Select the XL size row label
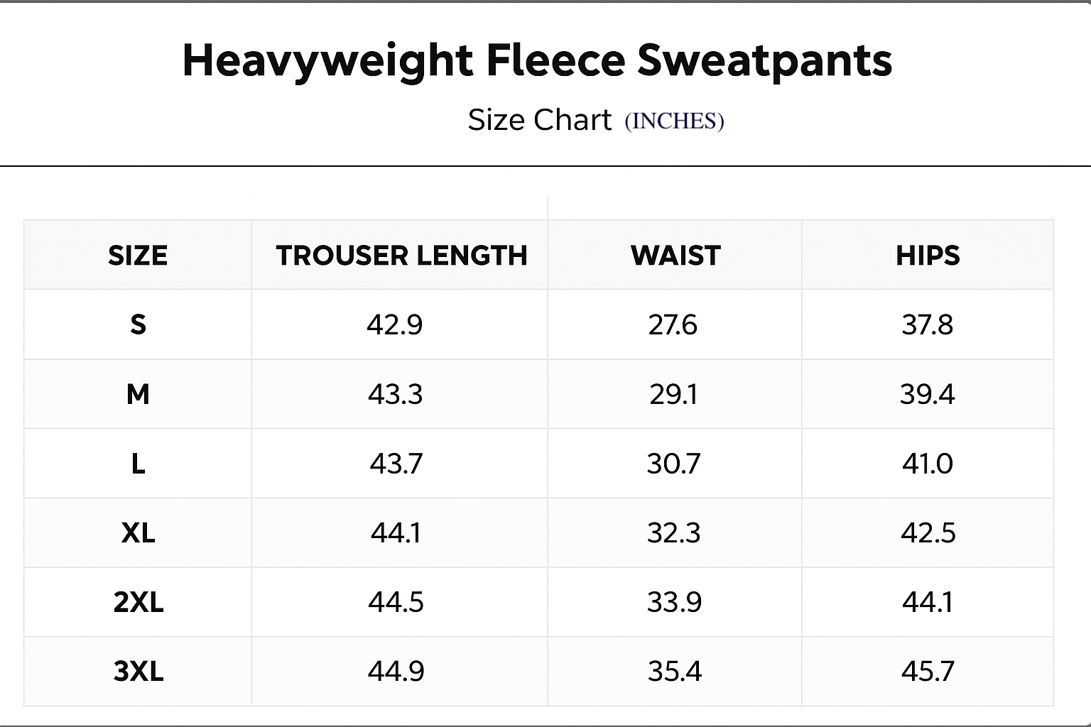This screenshot has height=727, width=1091. click(x=138, y=532)
